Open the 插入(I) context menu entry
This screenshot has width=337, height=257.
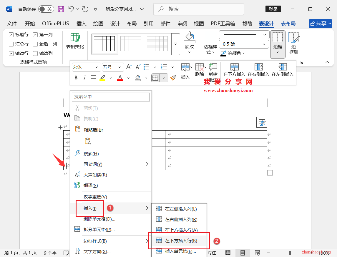(111, 208)
